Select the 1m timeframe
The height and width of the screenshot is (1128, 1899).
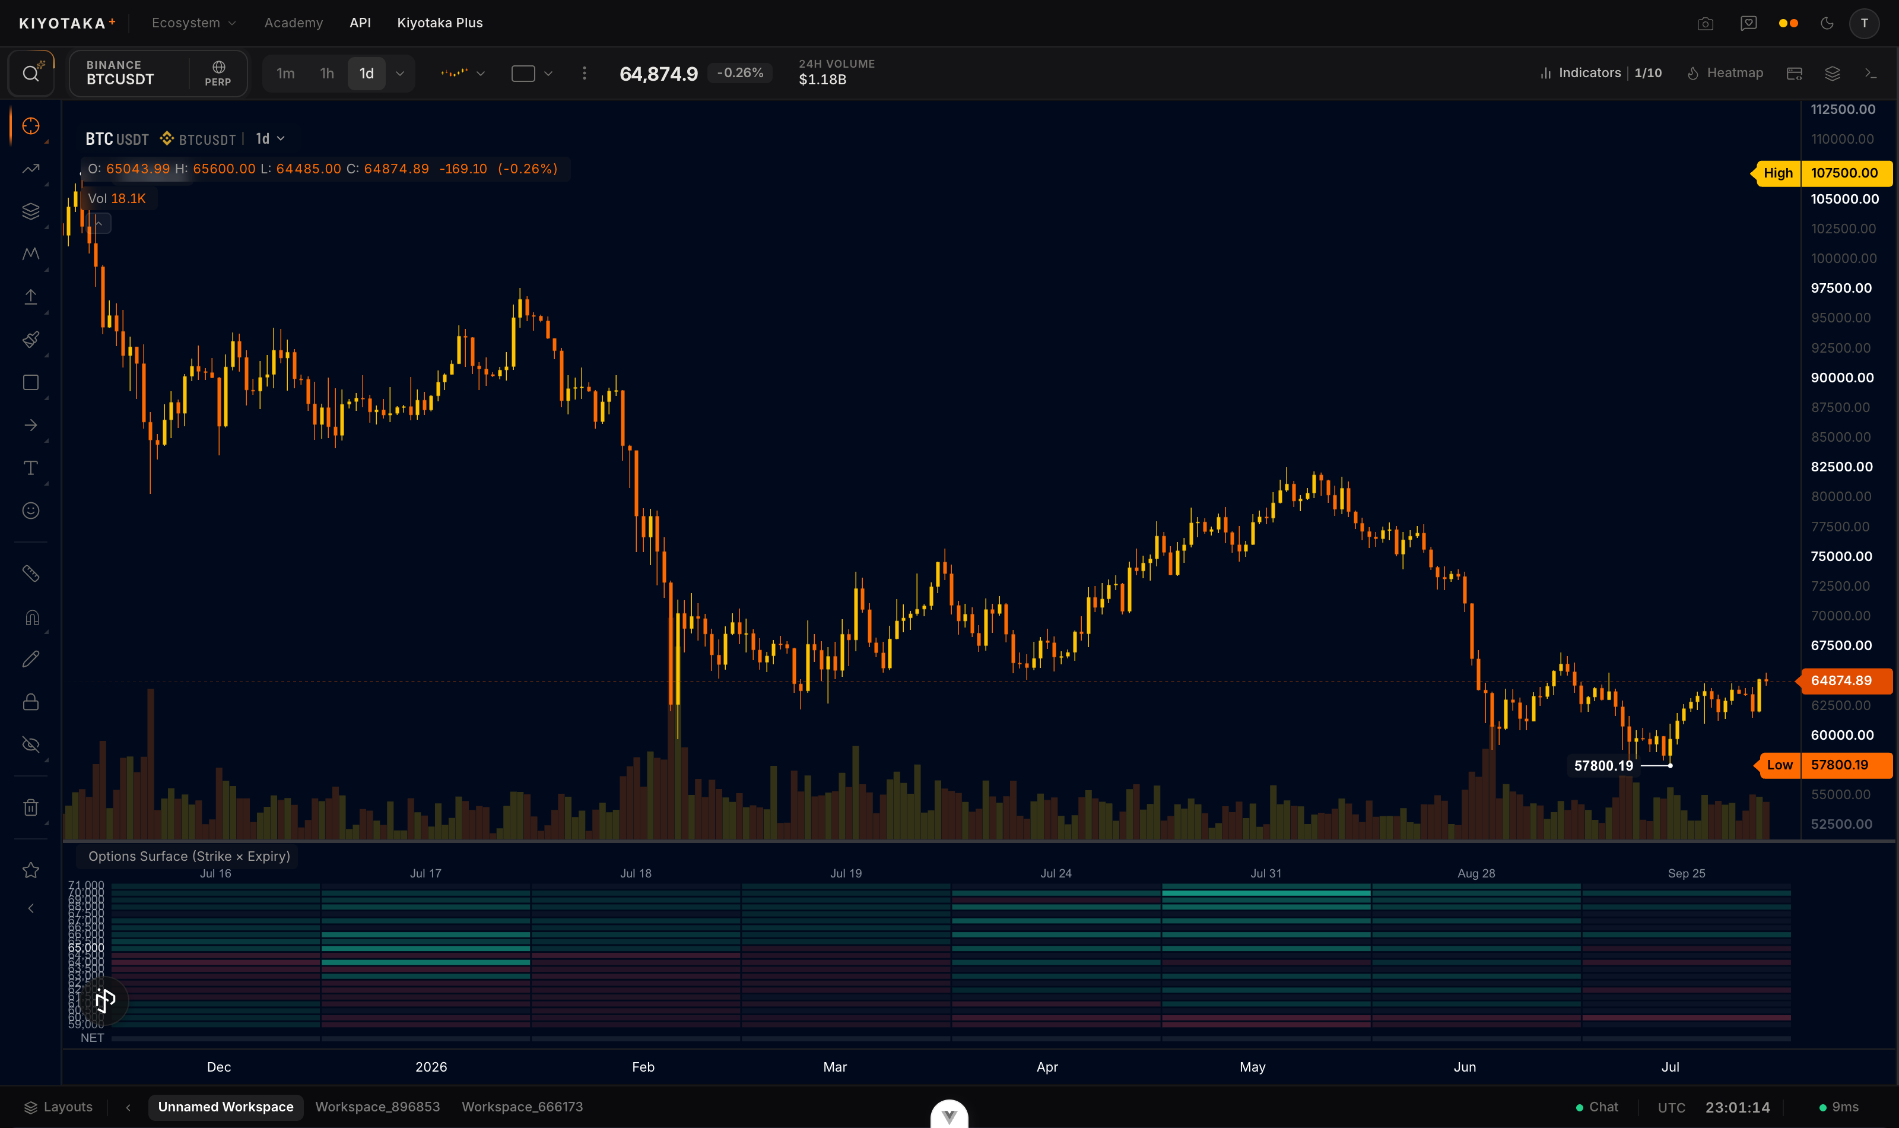point(285,74)
